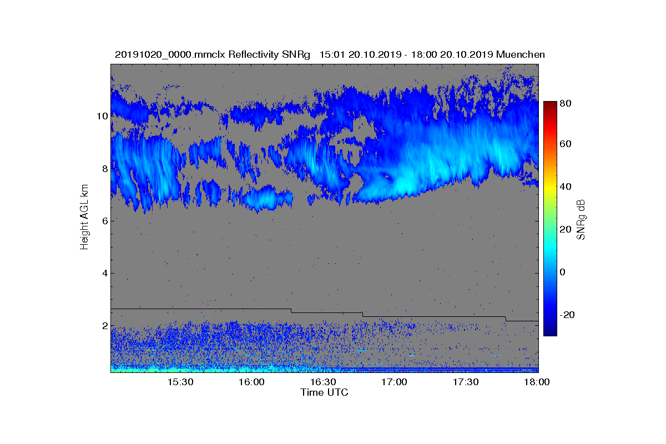This screenshot has width=666, height=444.
Task: Click the height tick label 2
Action: pos(104,326)
